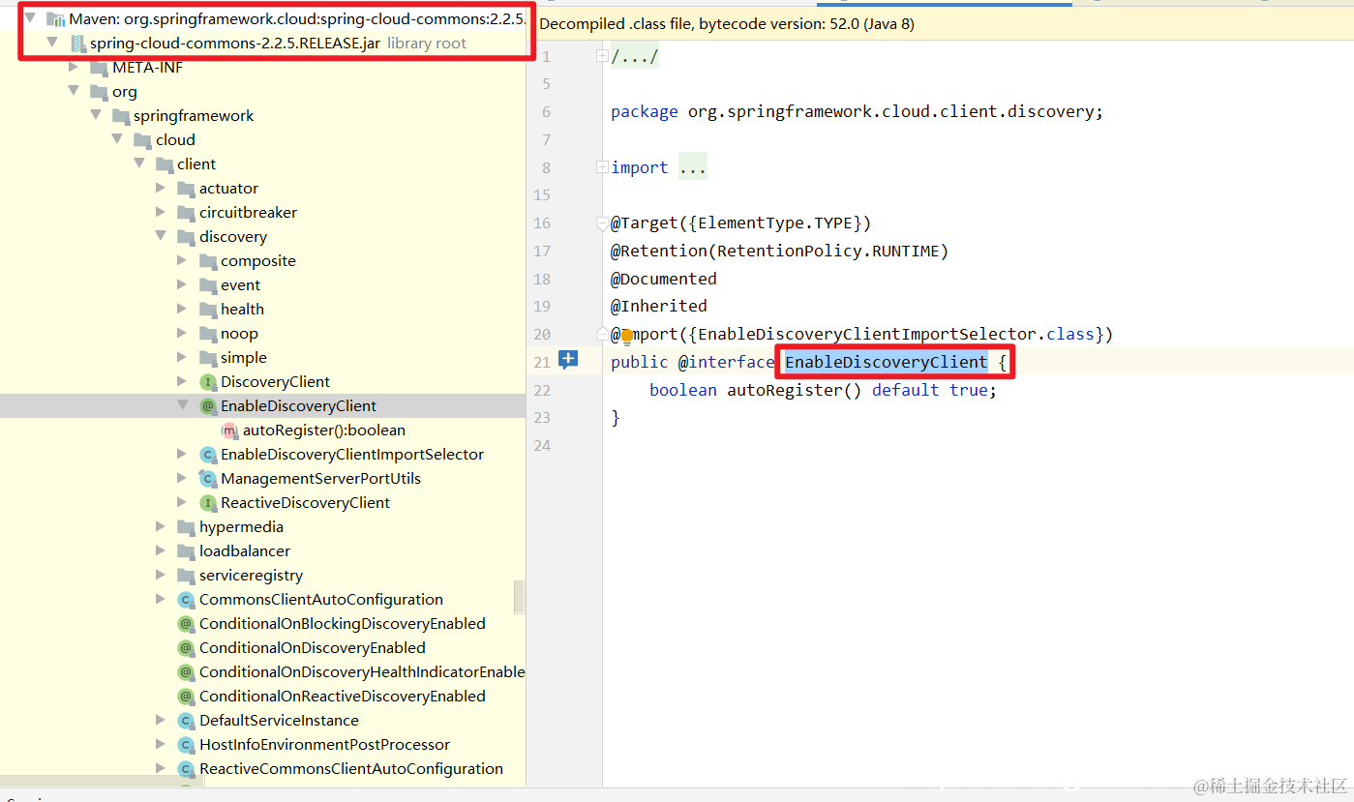Click the CommonsClientAutoConfiguration class icon
Viewport: 1354px width, 802px height.
click(x=186, y=600)
